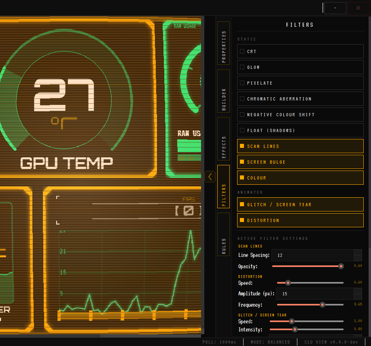Click the RAM usage bar
This screenshot has height=346, width=371.
(x=189, y=146)
